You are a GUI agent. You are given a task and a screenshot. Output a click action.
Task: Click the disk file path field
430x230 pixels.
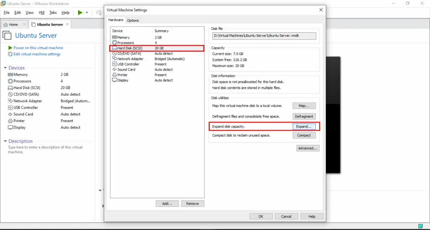click(264, 36)
